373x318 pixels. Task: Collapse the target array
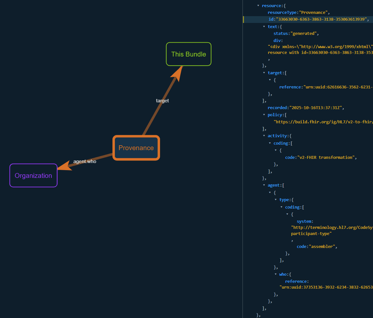pos(264,73)
